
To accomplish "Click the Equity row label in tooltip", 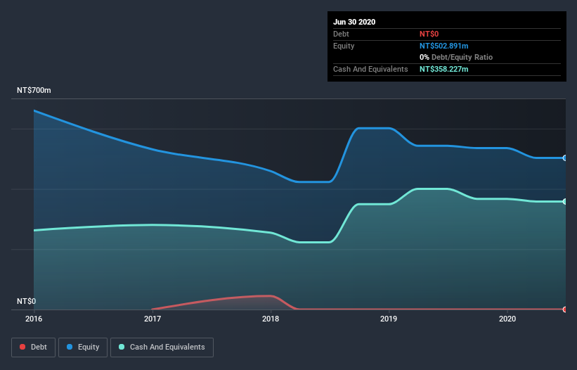I will click(x=344, y=46).
